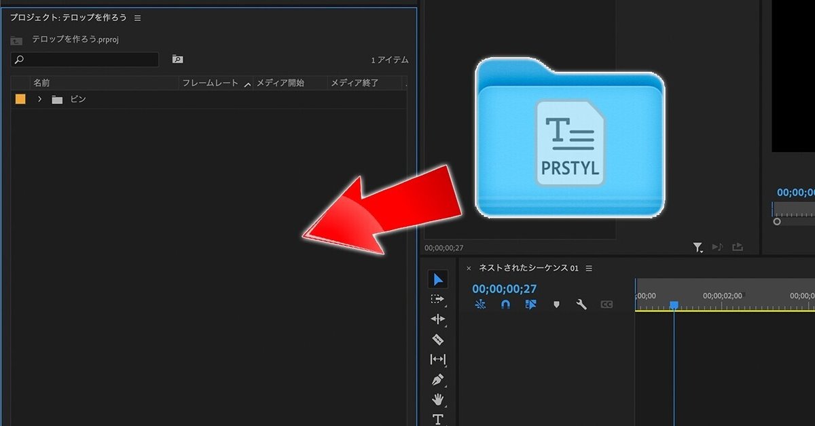Click the blue timeline timecode 00;00;00;27
815x426 pixels.
point(505,289)
